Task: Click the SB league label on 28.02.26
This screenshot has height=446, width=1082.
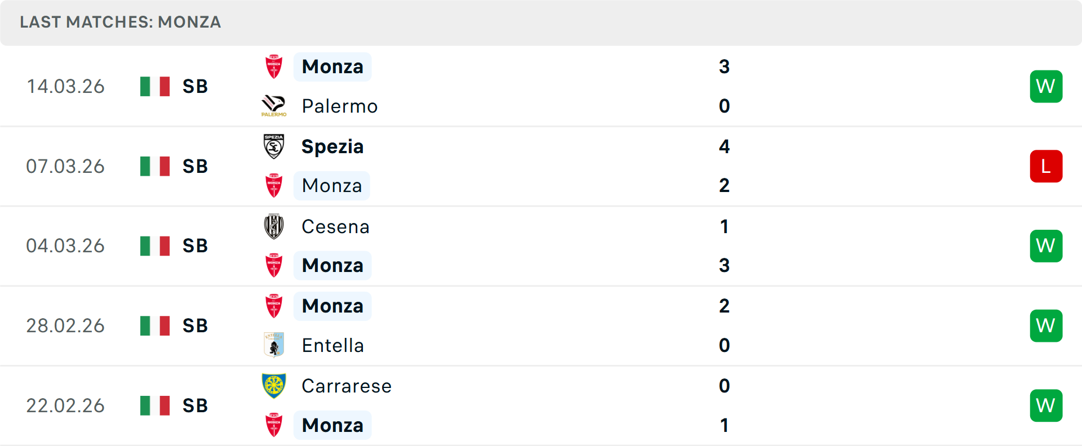Action: 195,325
